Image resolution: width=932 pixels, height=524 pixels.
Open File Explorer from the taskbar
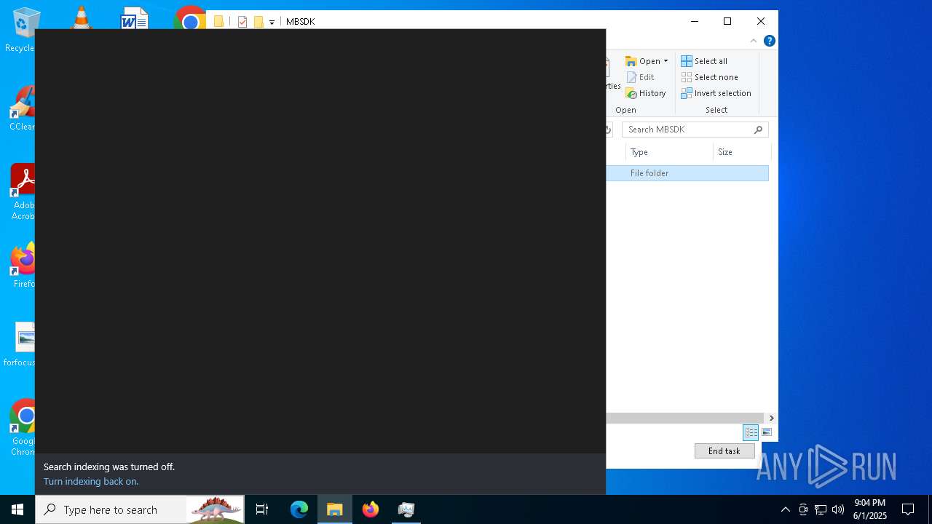[x=335, y=509]
